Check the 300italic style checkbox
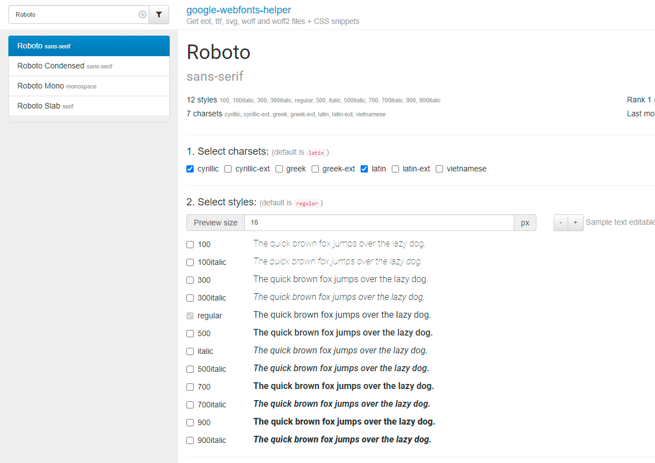 (190, 298)
